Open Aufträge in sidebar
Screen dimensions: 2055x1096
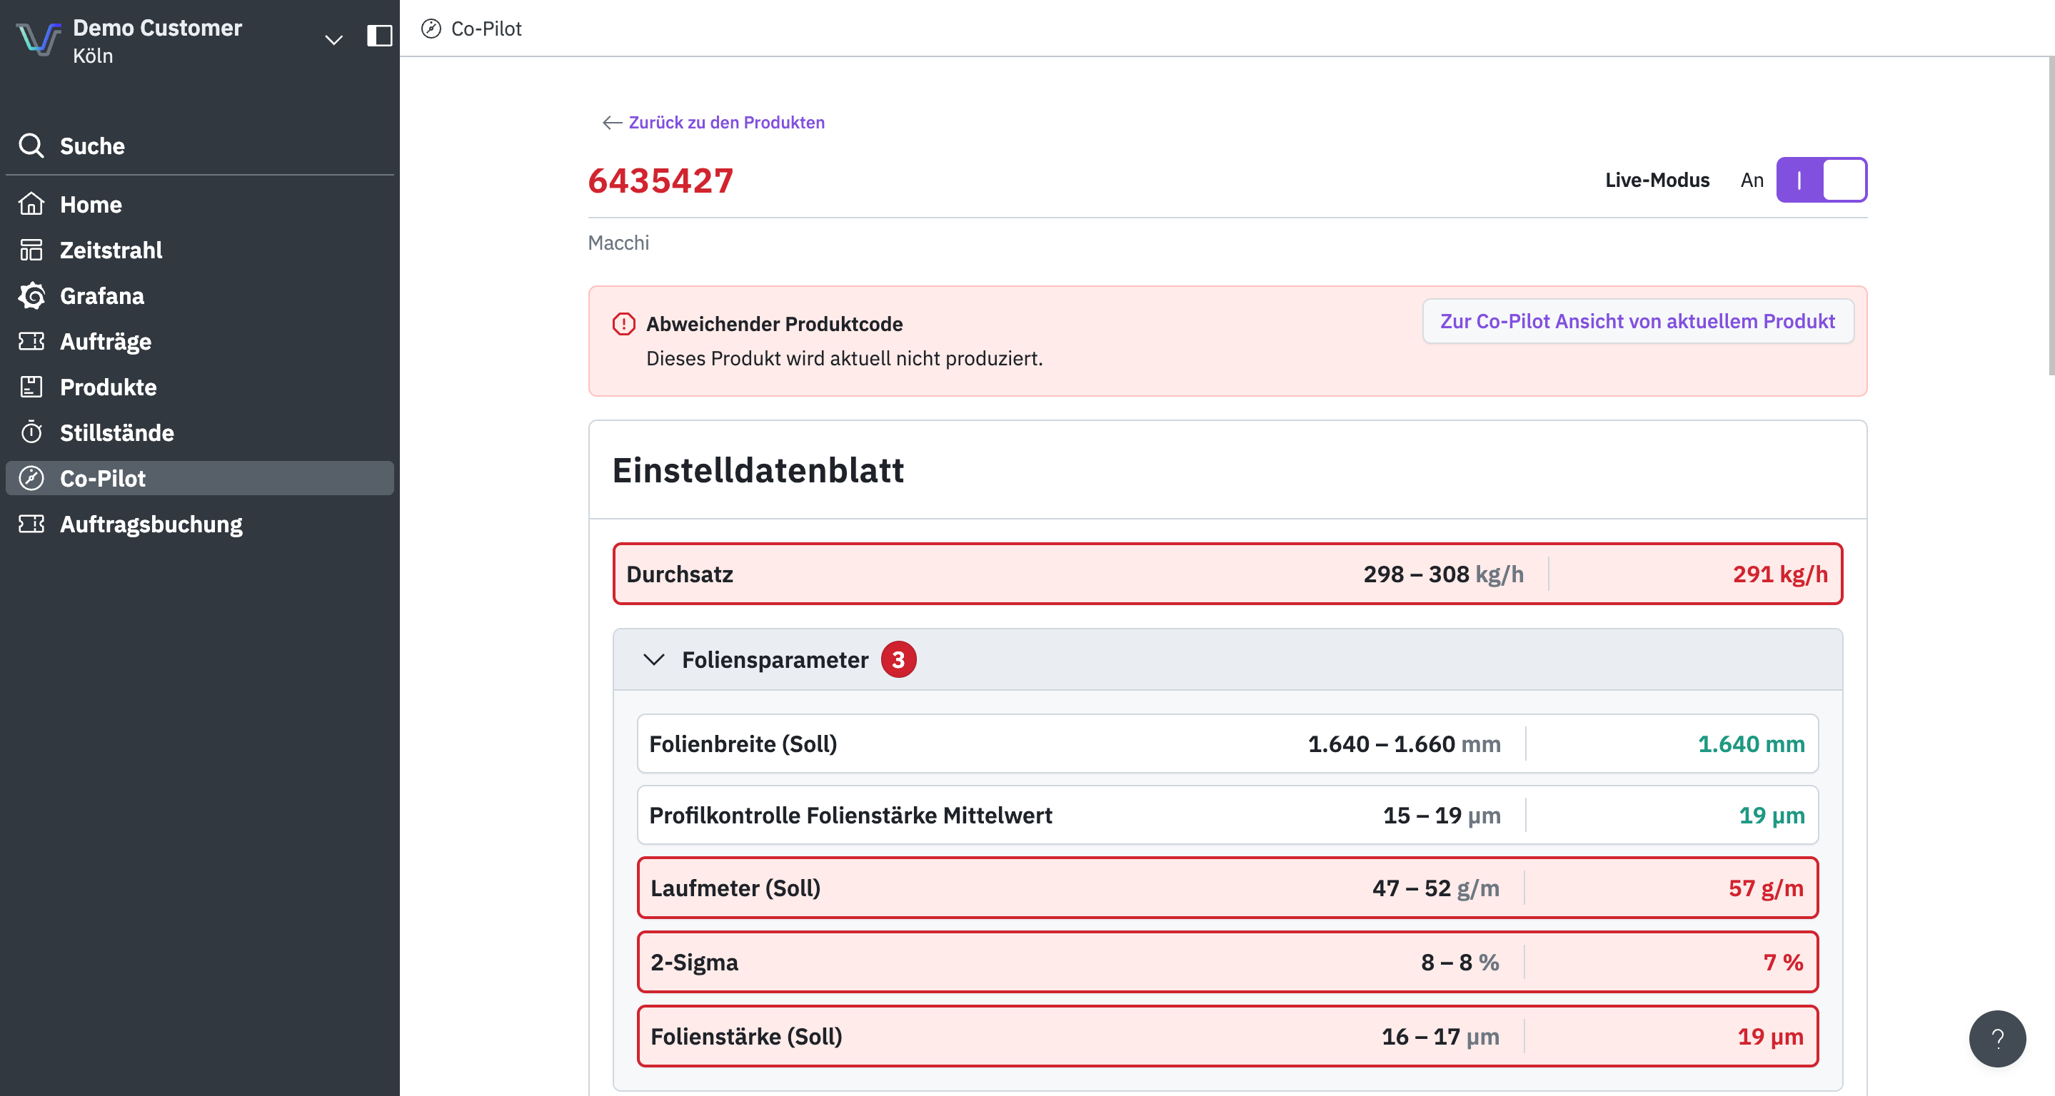point(199,341)
